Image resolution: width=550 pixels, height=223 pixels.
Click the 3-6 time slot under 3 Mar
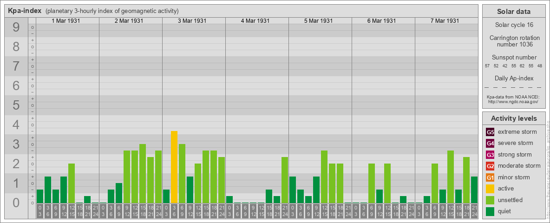click(x=174, y=211)
